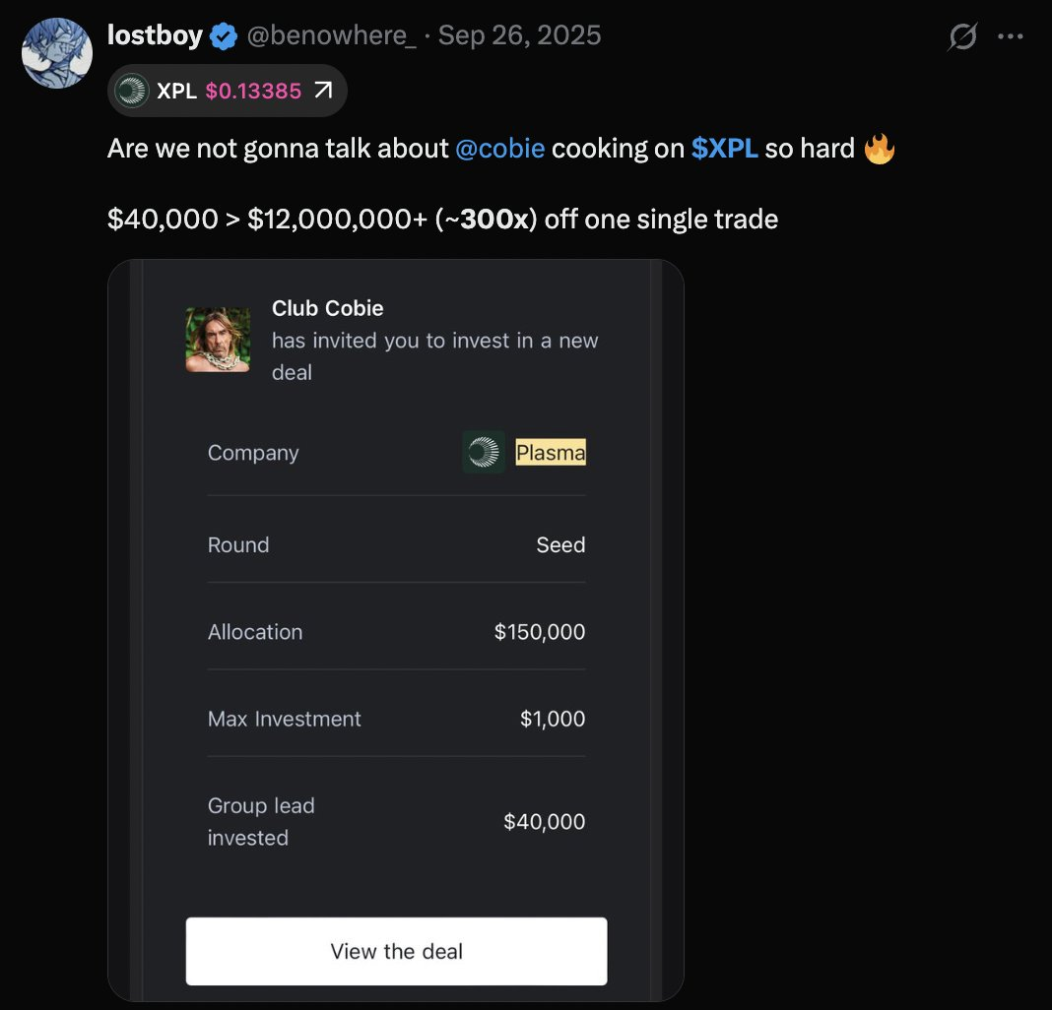
Task: Click lostboy's profile avatar
Action: point(57,52)
